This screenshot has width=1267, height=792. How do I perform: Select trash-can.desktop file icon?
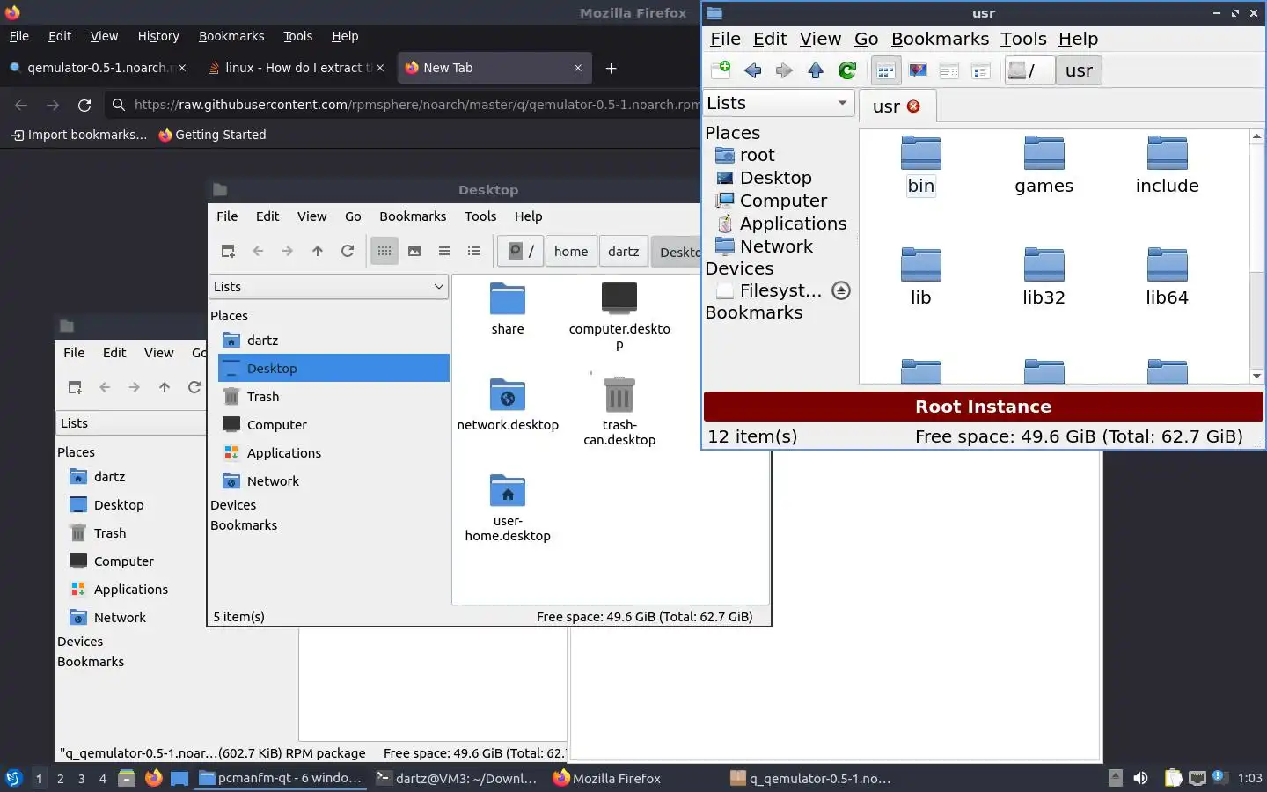pos(619,411)
